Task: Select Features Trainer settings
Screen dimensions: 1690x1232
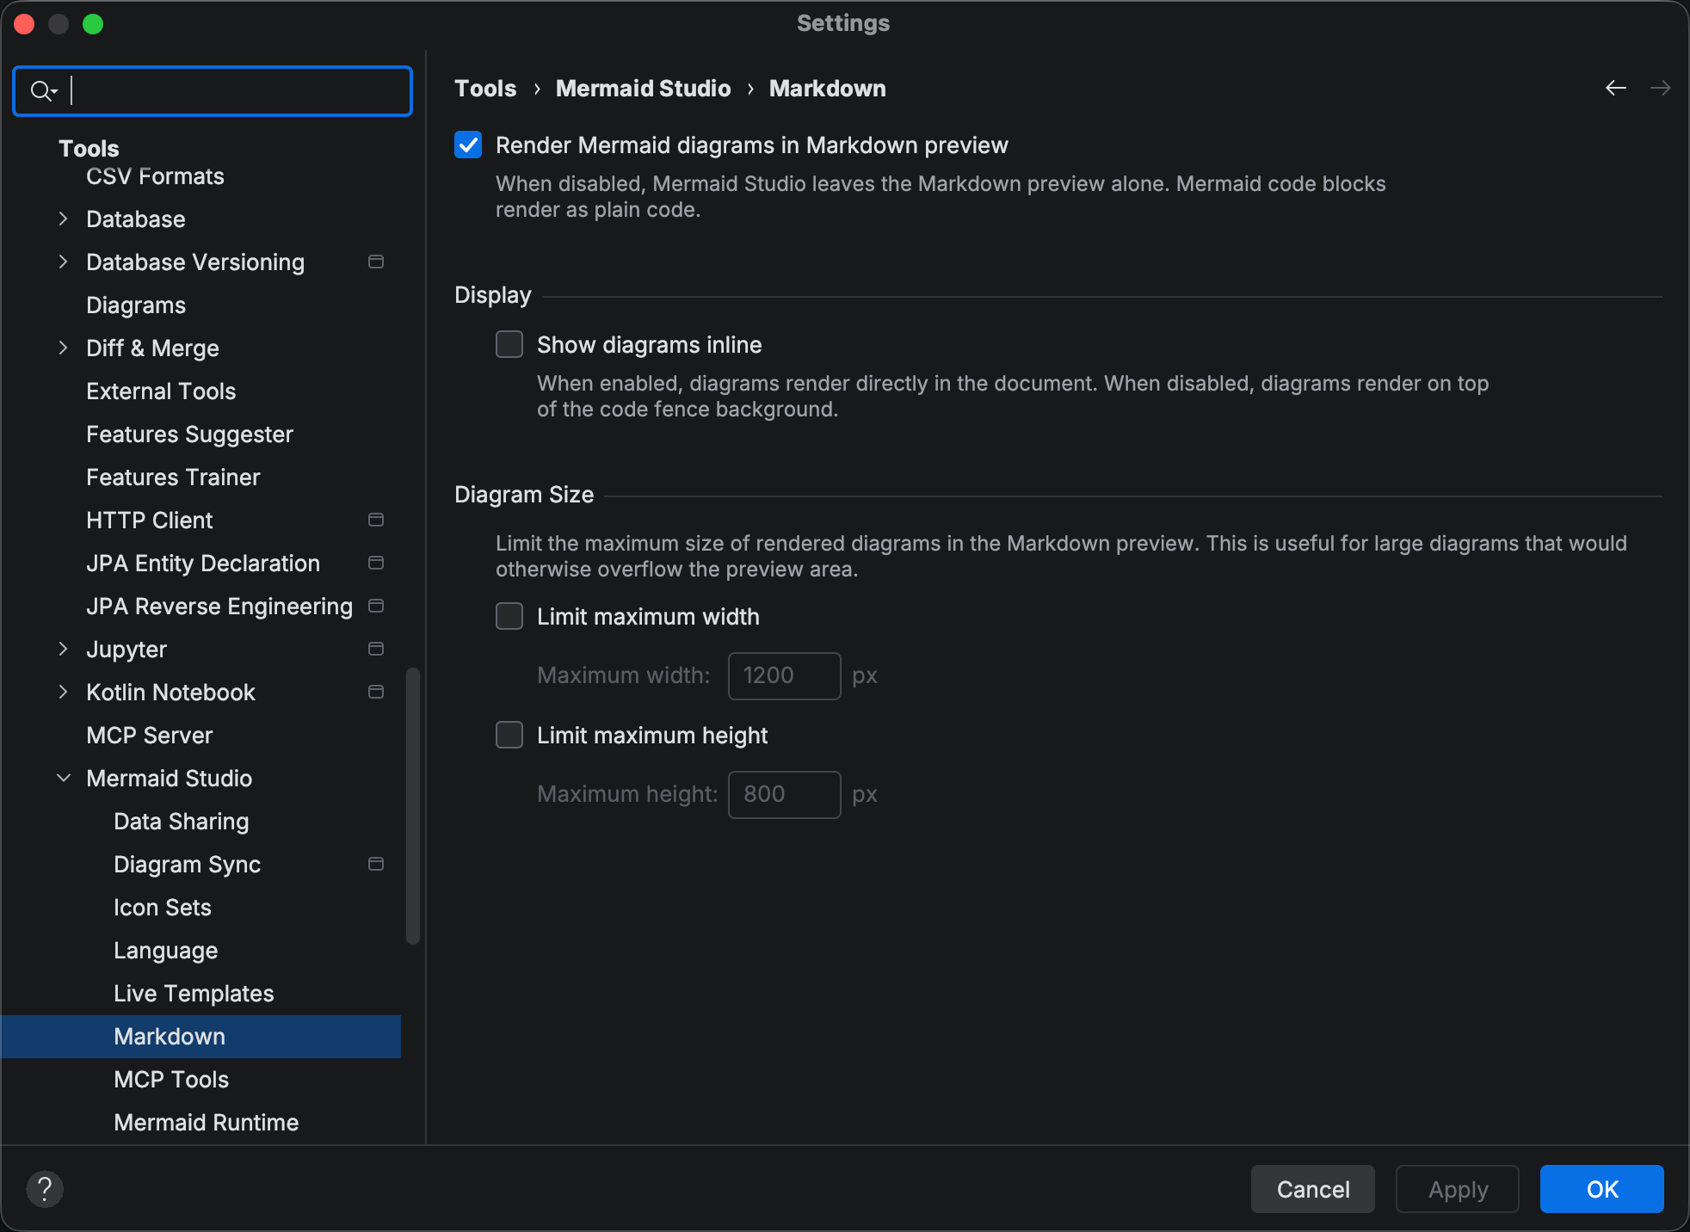Action: click(x=173, y=477)
